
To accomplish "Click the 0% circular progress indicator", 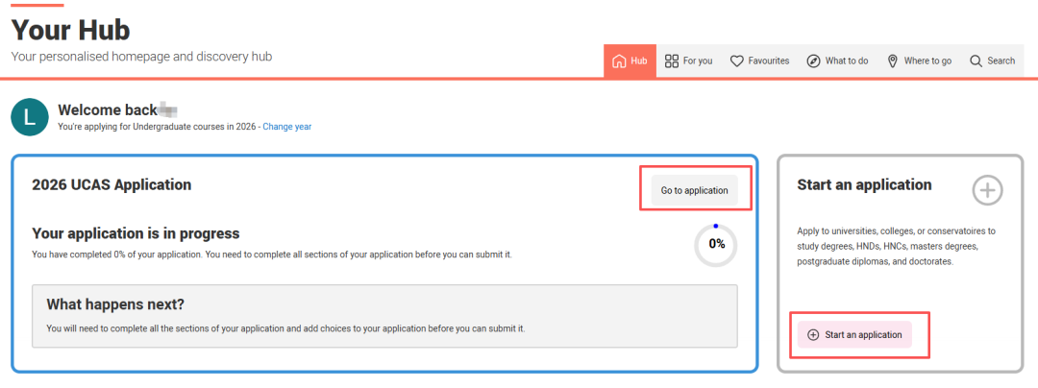I will coord(716,245).
